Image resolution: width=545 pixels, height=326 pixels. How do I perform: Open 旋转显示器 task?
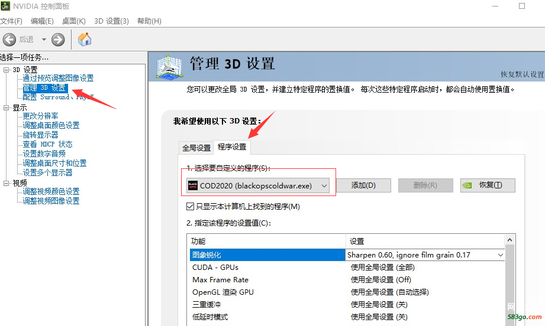(x=40, y=135)
